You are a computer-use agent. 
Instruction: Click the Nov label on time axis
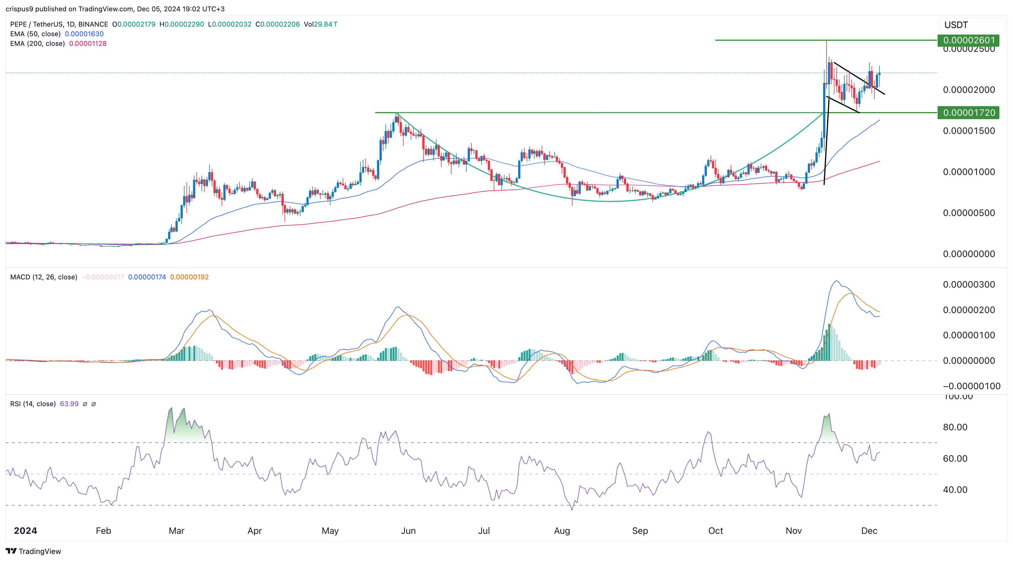pos(794,531)
